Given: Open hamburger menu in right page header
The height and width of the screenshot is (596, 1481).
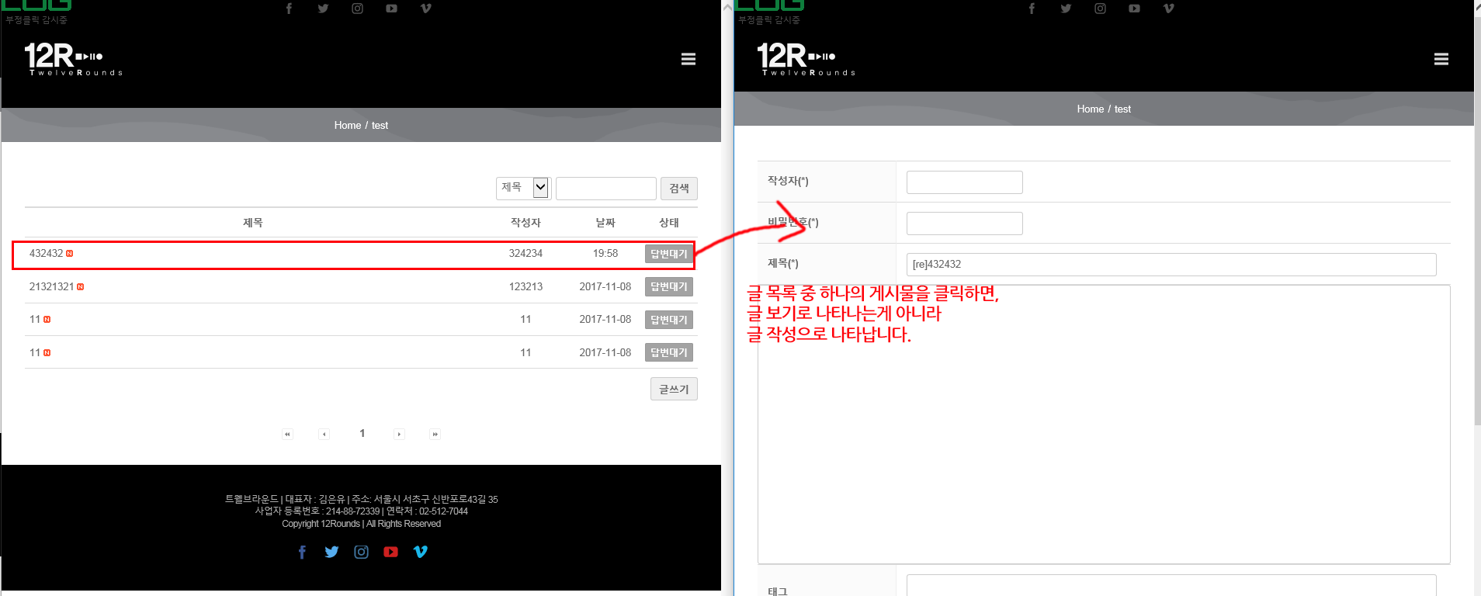Looking at the screenshot, I should coord(1441,59).
